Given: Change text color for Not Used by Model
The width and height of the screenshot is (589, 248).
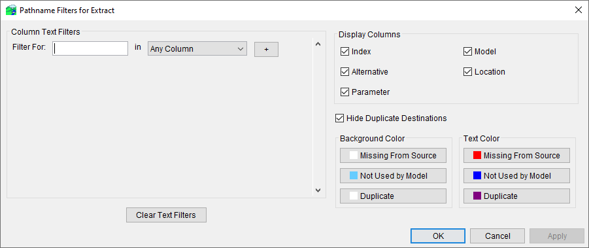Looking at the screenshot, I should [516, 176].
